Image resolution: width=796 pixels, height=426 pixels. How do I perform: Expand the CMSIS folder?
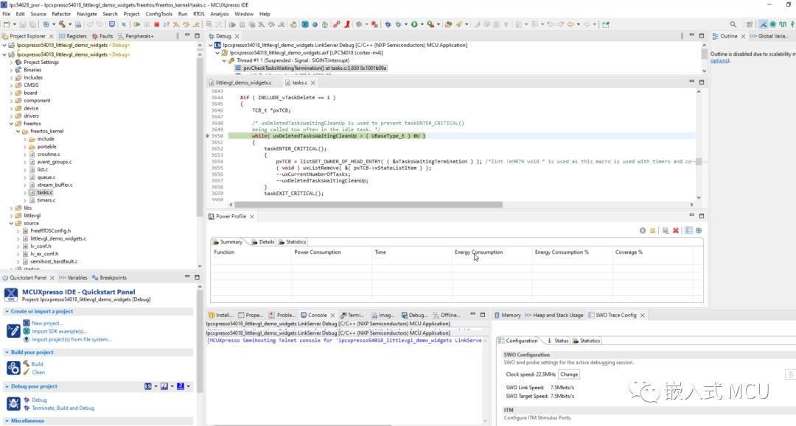[x=11, y=85]
